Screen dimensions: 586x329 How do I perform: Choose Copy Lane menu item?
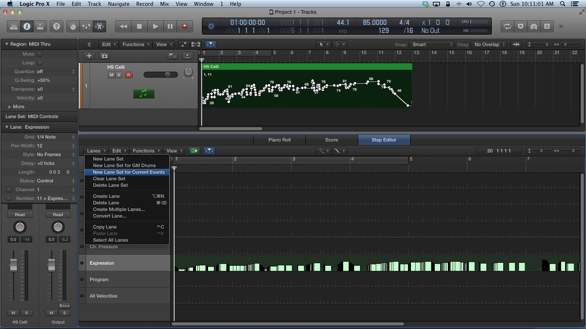pyautogui.click(x=127, y=227)
